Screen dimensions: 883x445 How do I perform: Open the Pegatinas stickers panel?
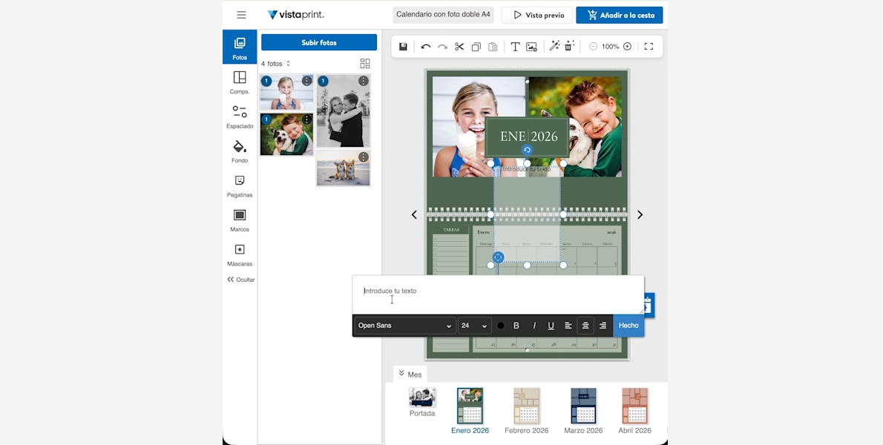coord(240,186)
